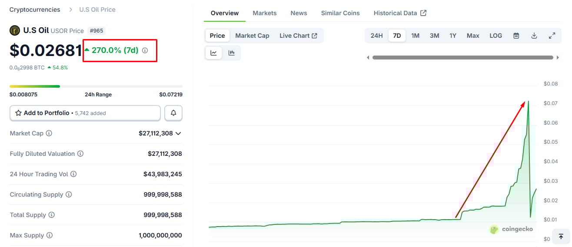The width and height of the screenshot is (572, 247).
Task: Select line chart view icon
Action: [x=214, y=53]
